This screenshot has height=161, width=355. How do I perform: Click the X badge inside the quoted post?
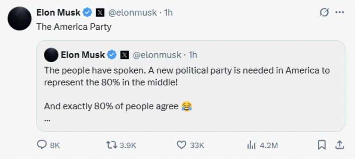click(x=124, y=55)
